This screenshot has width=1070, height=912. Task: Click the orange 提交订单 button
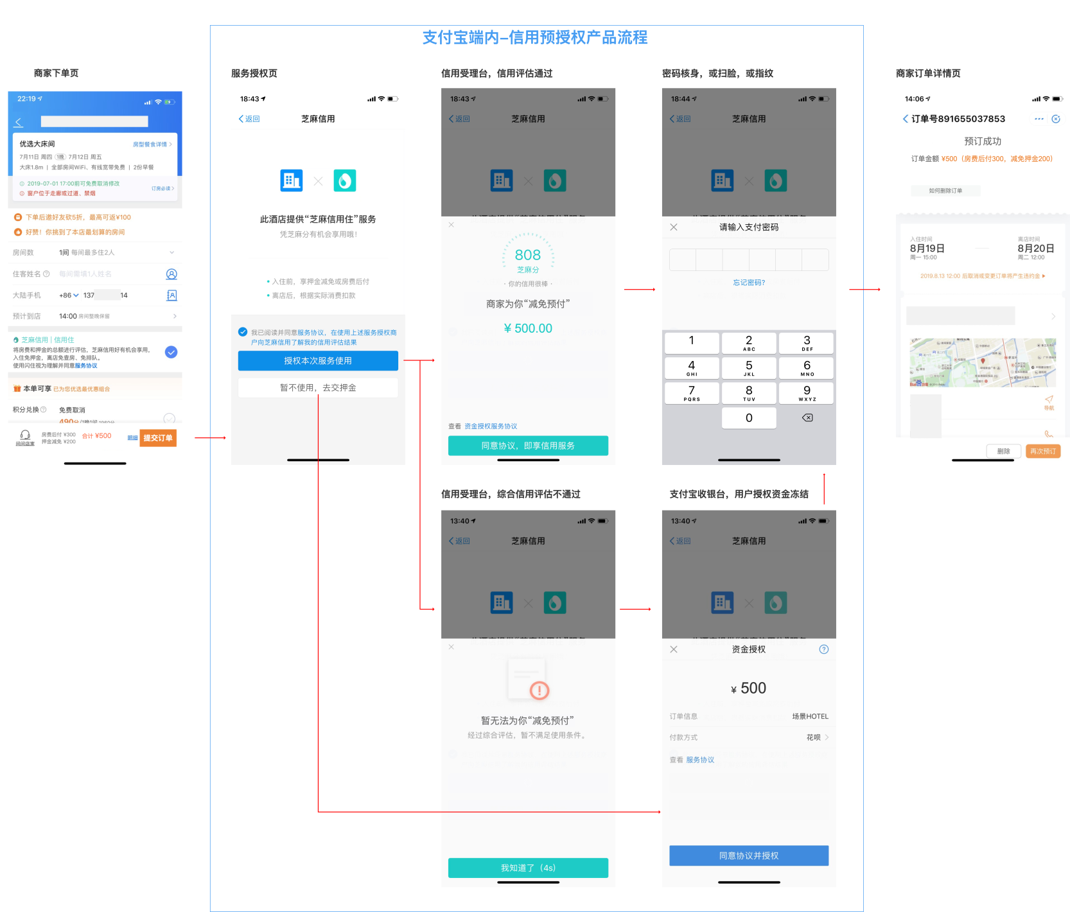158,438
